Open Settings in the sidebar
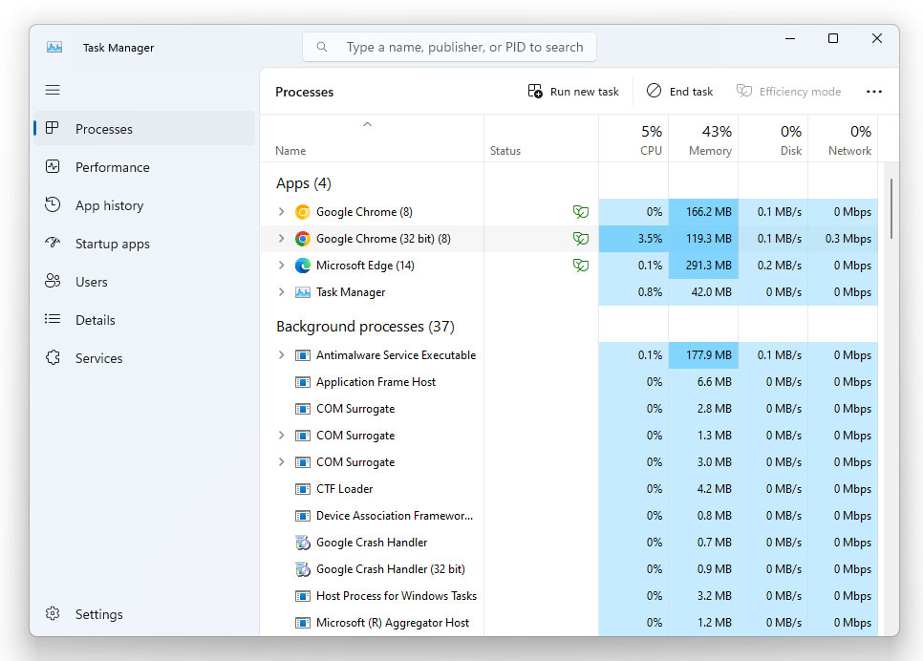The image size is (923, 661). tap(144, 614)
